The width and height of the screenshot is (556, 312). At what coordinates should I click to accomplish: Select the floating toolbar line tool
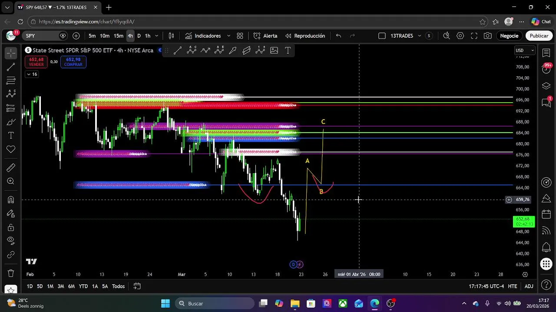coord(178,50)
